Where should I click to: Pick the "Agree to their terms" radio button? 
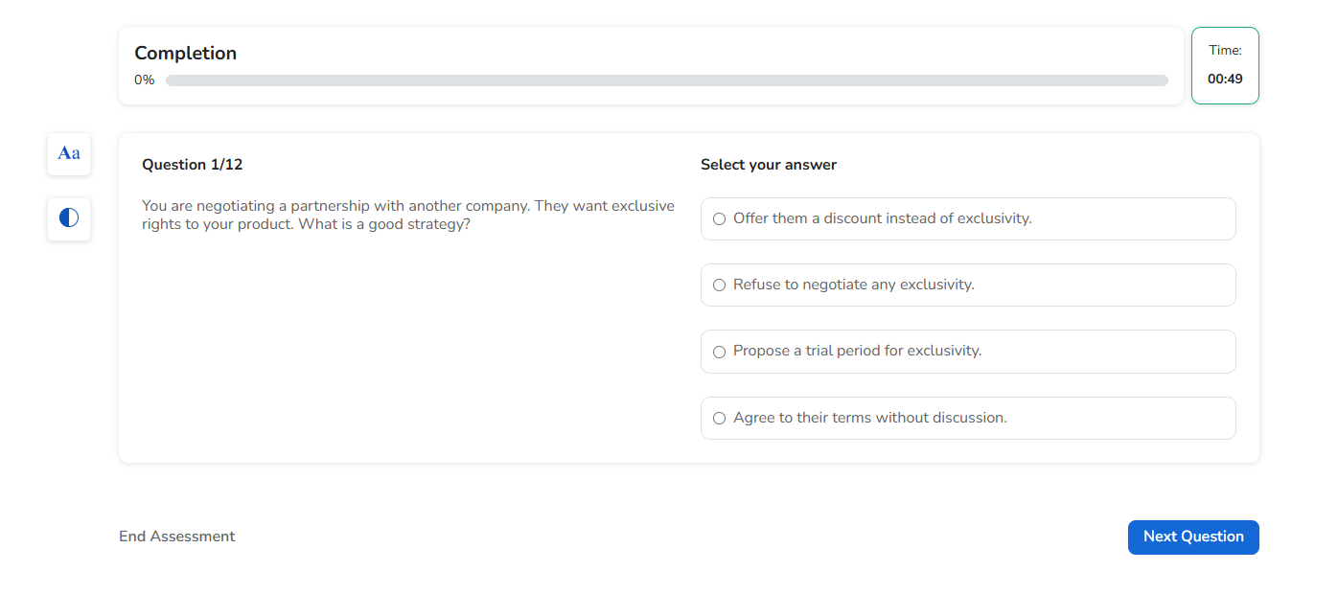(x=720, y=419)
